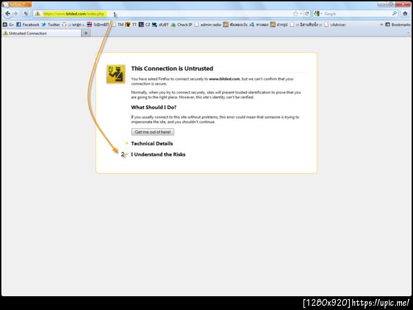Select the Untrusted Connection tab
Image resolution: width=413 pixels, height=310 pixels.
tap(41, 33)
